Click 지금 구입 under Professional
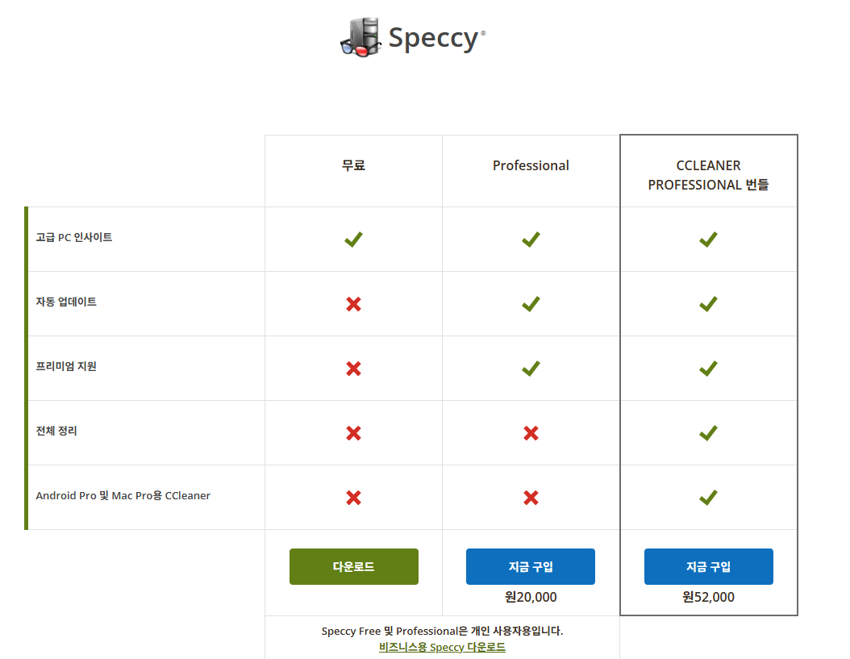The image size is (850, 659). tap(531, 566)
